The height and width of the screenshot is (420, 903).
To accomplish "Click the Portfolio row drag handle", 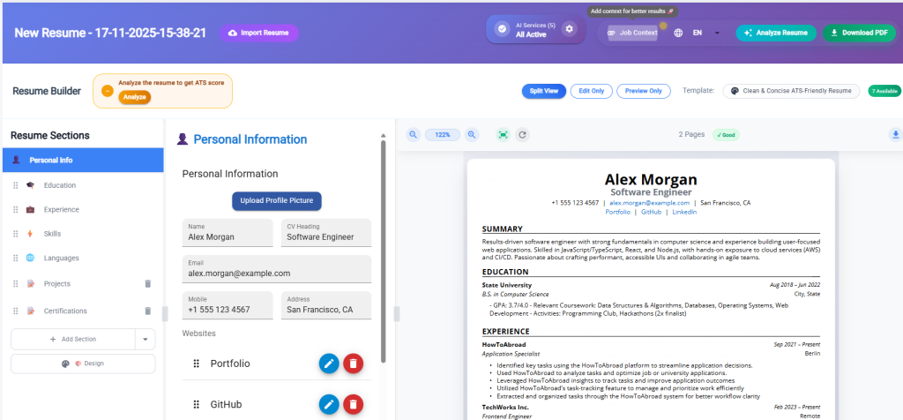I will (196, 364).
